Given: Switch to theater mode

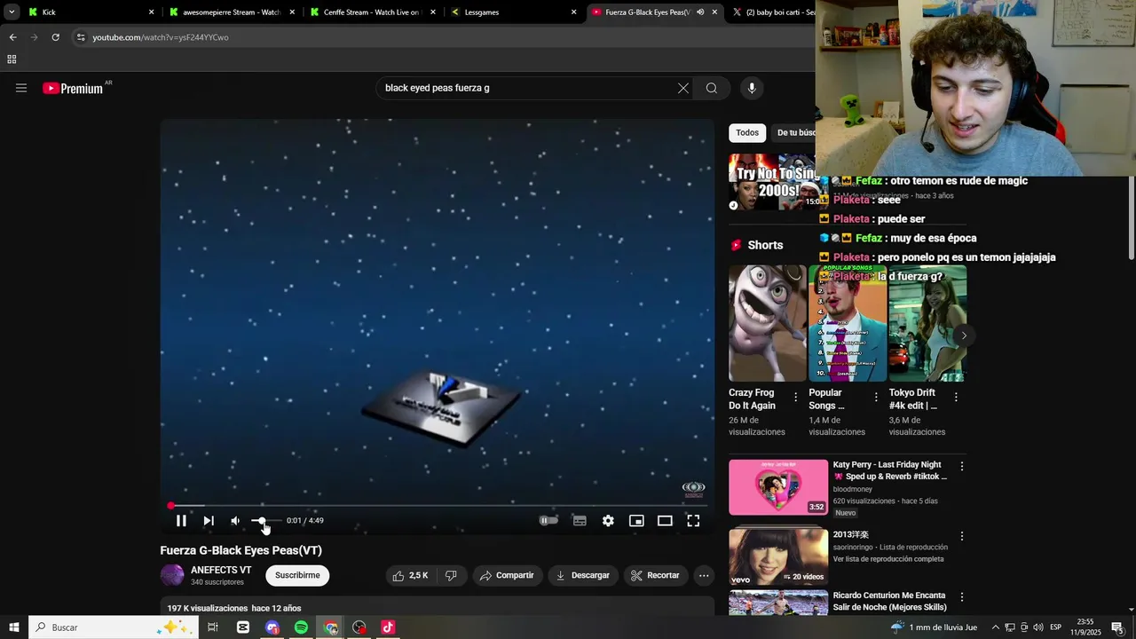Looking at the screenshot, I should 665,521.
